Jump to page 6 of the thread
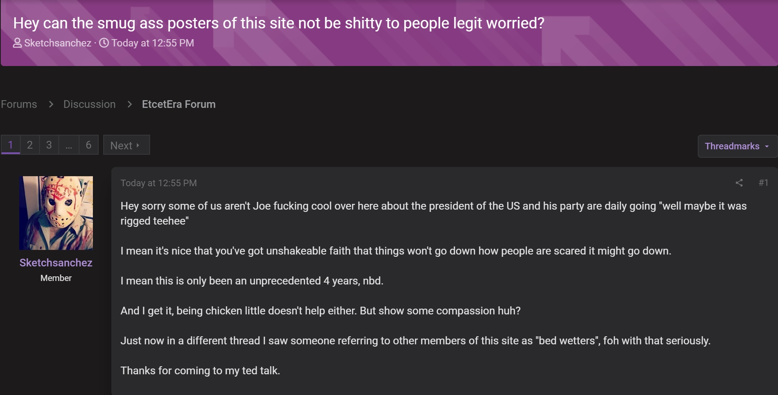 (x=89, y=145)
